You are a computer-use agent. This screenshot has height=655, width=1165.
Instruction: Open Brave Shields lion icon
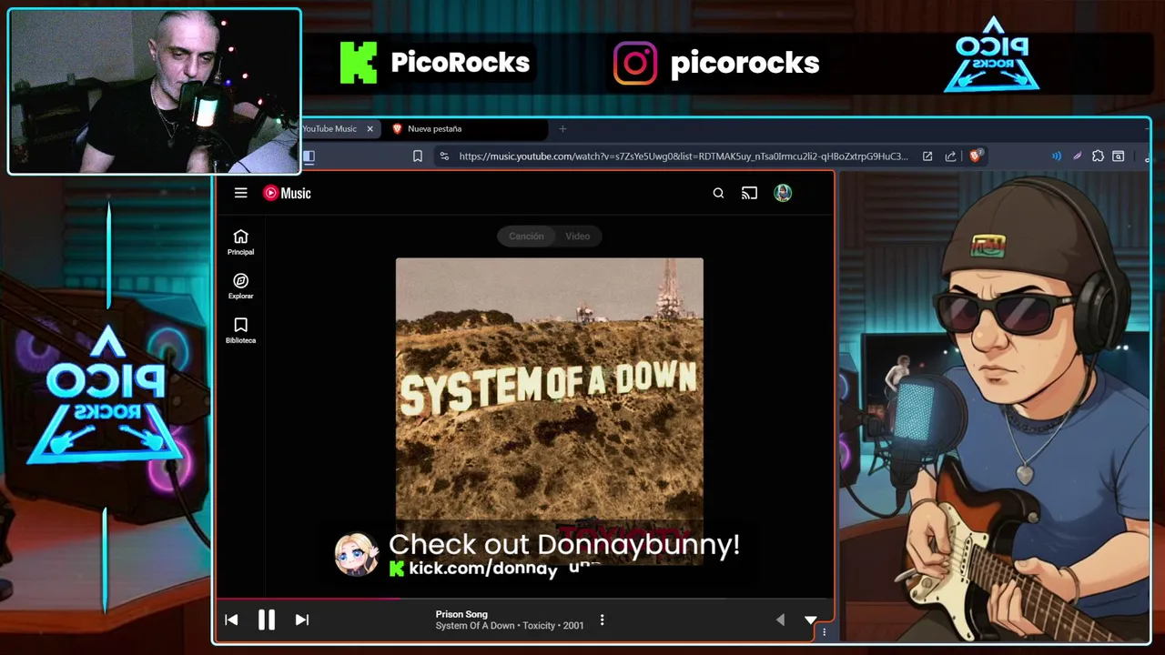coord(976,156)
